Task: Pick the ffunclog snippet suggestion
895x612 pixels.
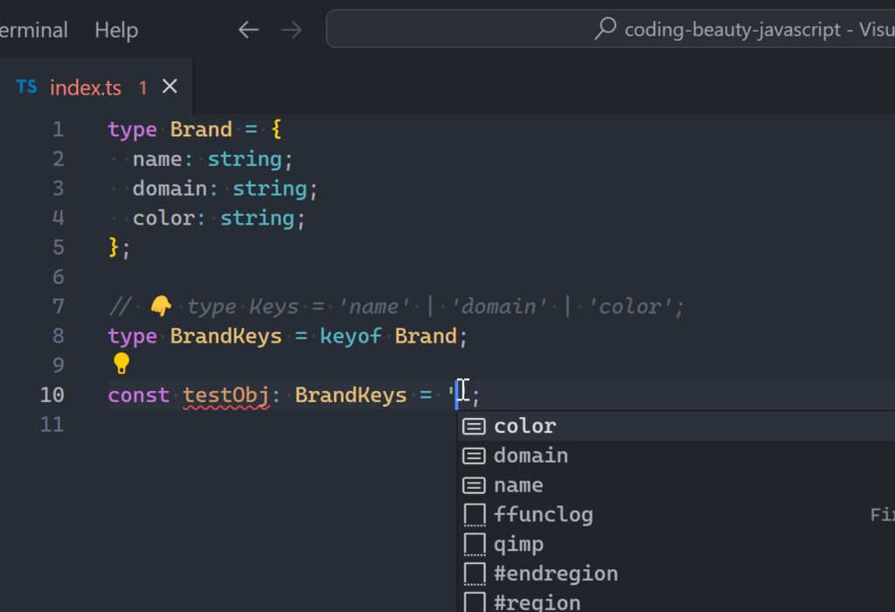Action: click(x=676, y=514)
